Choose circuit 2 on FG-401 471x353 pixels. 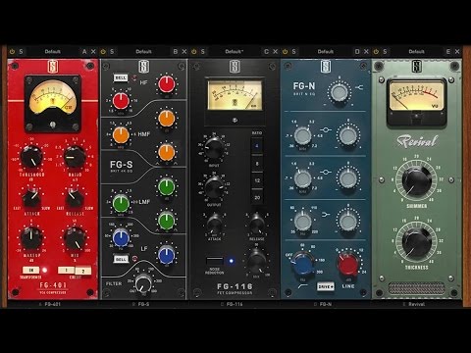(83, 271)
